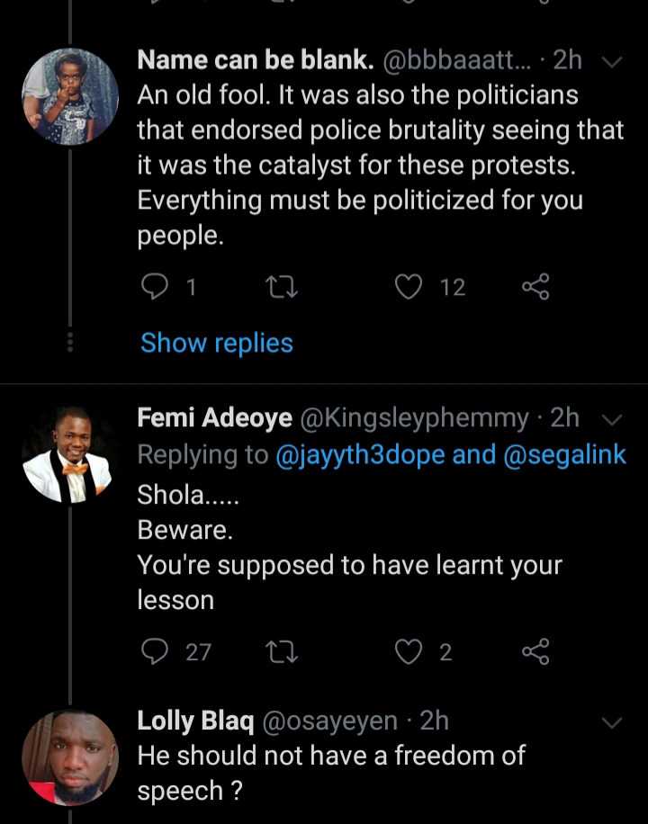
Task: Reply to Femi Adeoye's tweet
Action: (156, 651)
